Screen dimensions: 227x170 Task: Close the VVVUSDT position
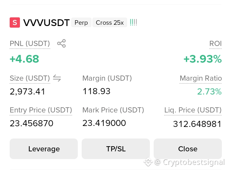pos(188,149)
